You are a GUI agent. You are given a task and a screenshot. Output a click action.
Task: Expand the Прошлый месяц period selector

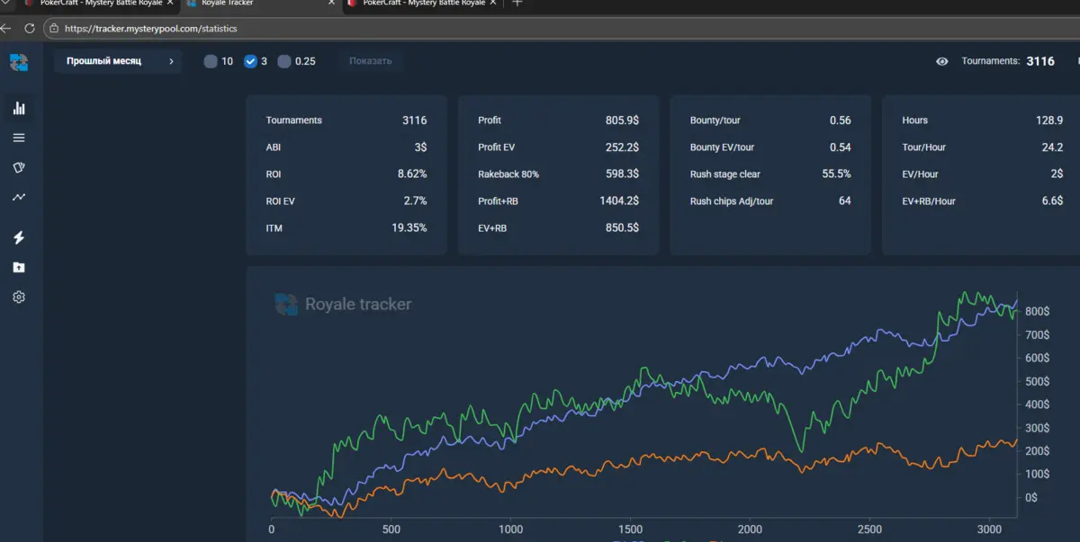click(118, 62)
